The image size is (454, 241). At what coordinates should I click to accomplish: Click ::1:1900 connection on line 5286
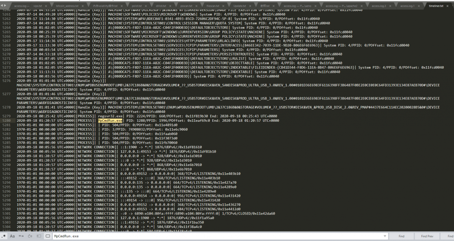pos(129,147)
